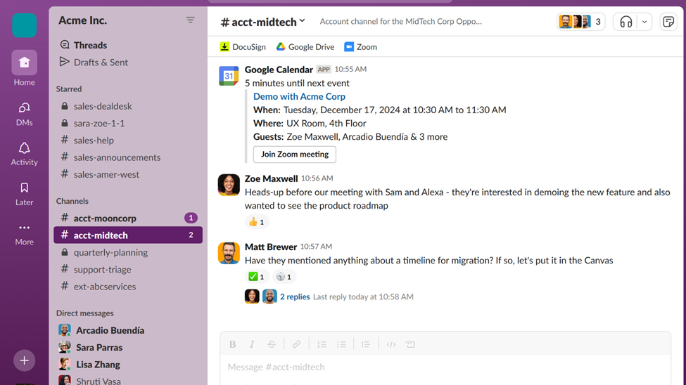Click the Google Calendar app icon
The image size is (686, 385).
[229, 76]
